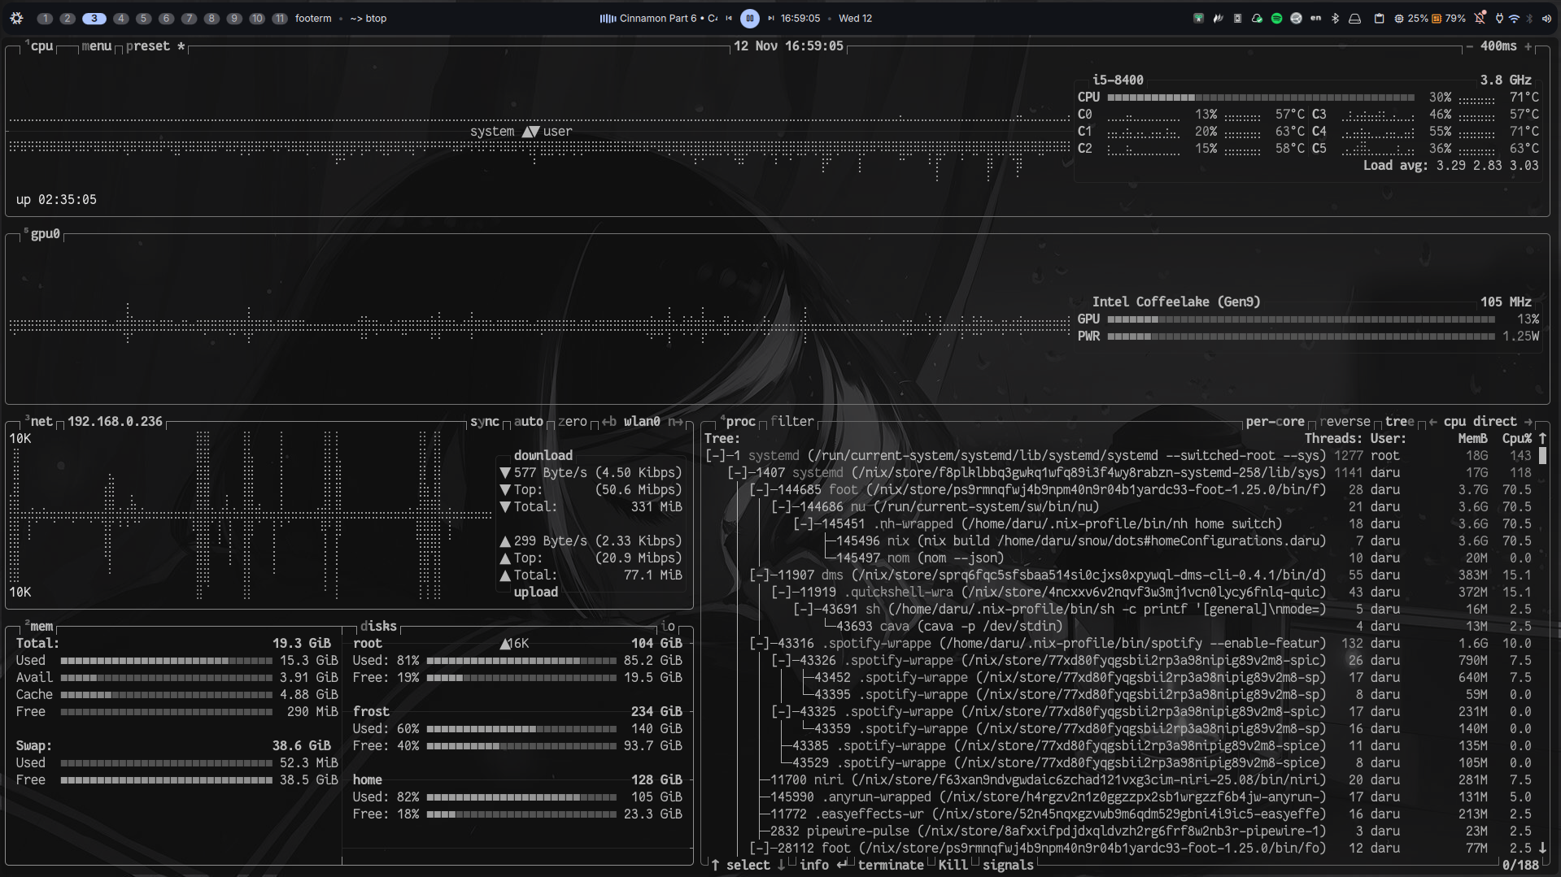Click info for the selected process
Screen dimensions: 1561x877
coord(822,865)
